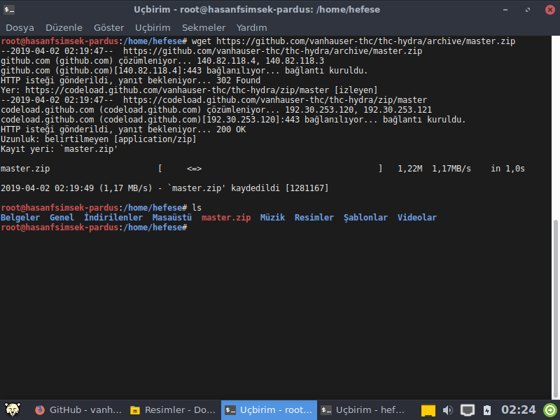Click the network display tray icon
The image size is (560, 420).
[468, 410]
